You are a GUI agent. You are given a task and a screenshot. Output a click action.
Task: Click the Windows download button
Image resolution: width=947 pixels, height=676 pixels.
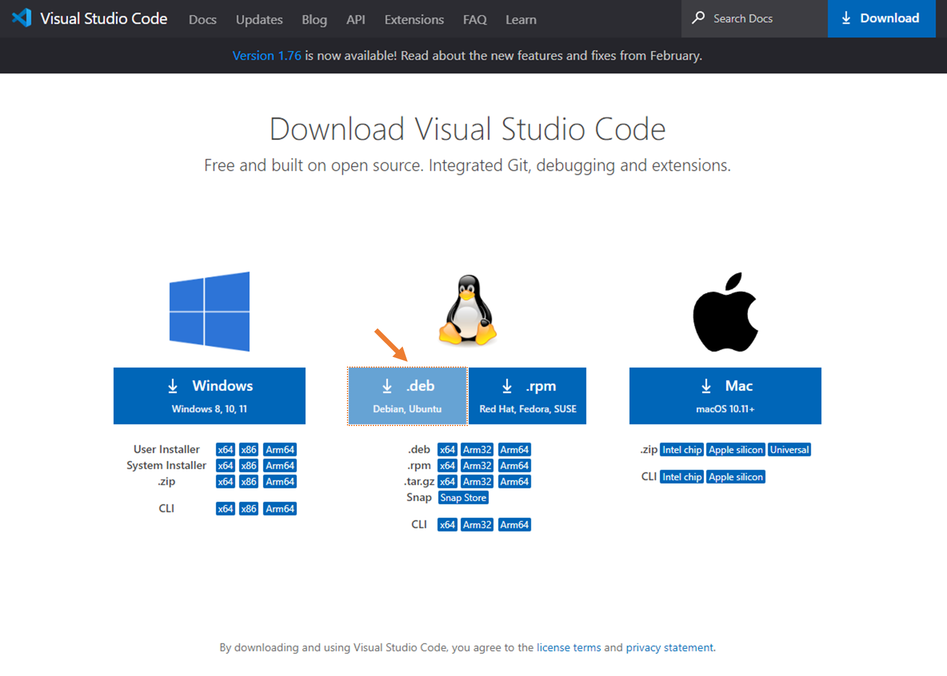click(209, 396)
